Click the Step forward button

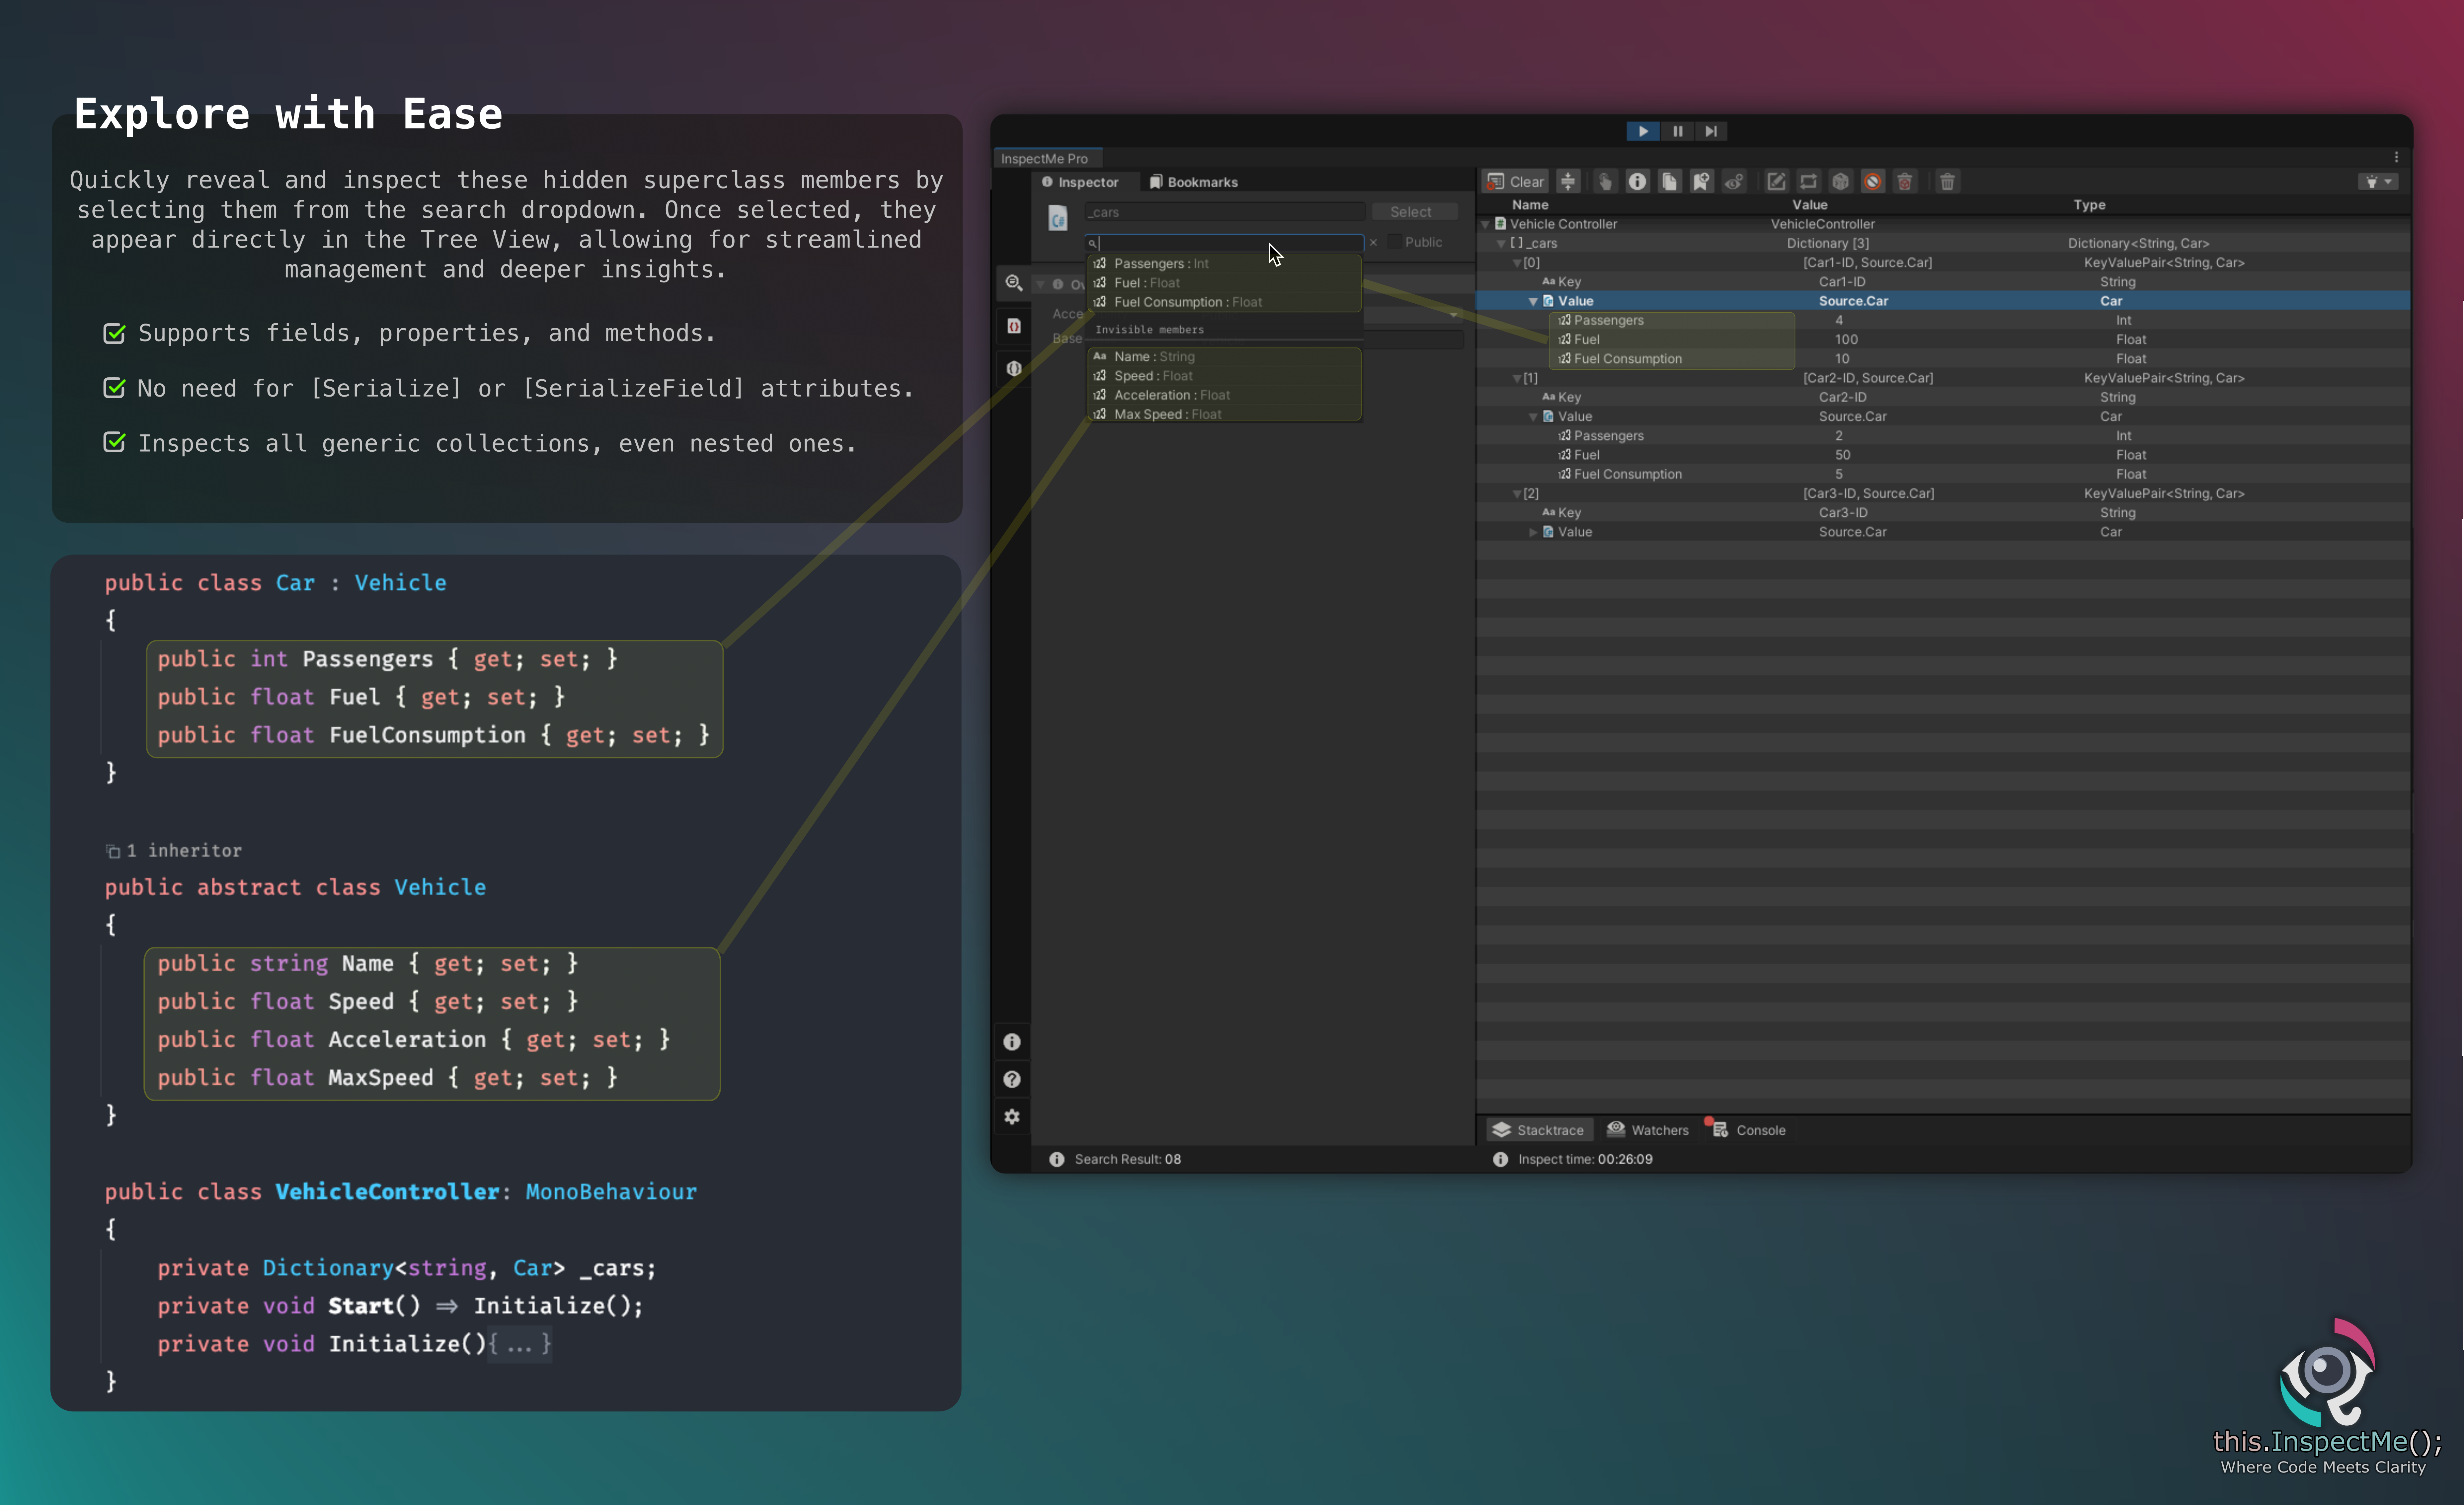point(1711,131)
